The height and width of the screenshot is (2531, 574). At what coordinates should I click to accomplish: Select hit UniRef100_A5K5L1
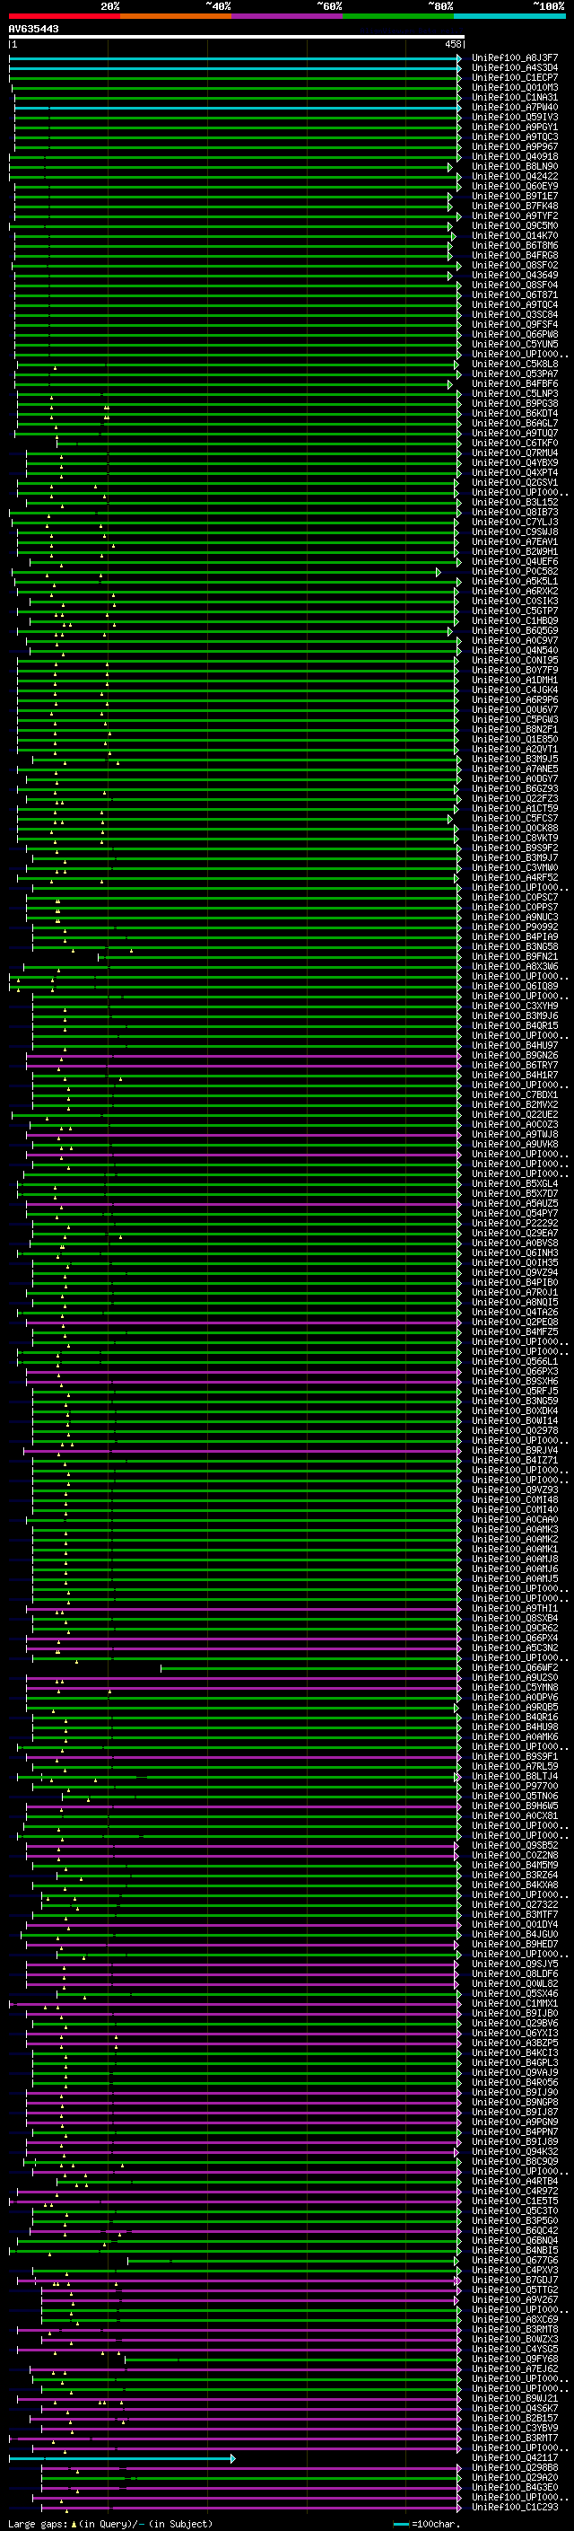tap(515, 581)
